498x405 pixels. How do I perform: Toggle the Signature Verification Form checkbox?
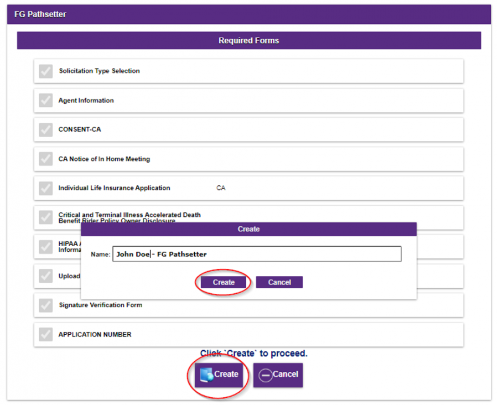click(x=45, y=305)
